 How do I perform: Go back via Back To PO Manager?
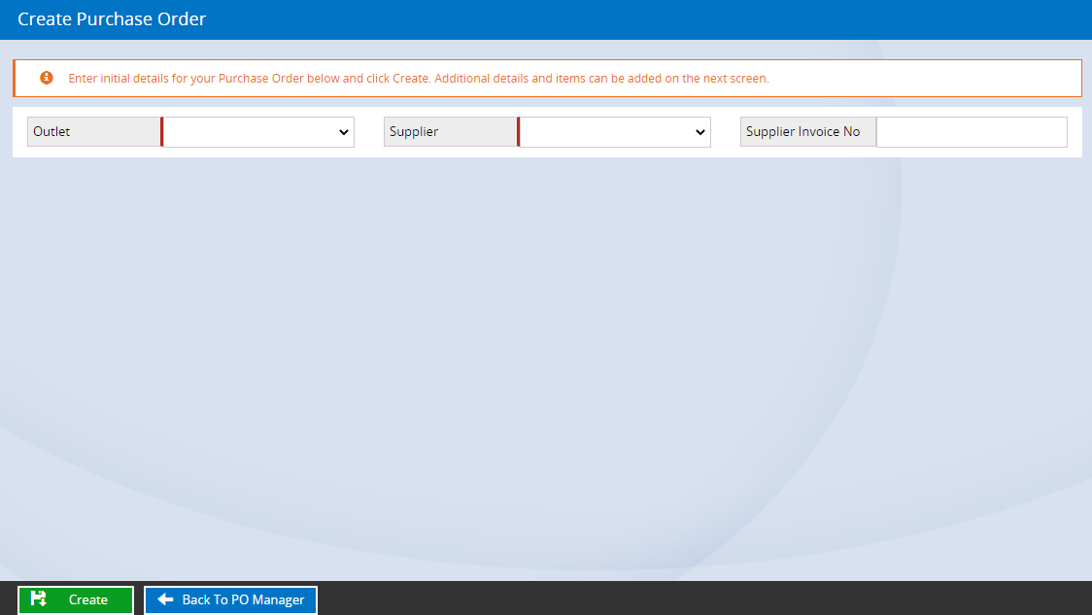[x=230, y=599]
